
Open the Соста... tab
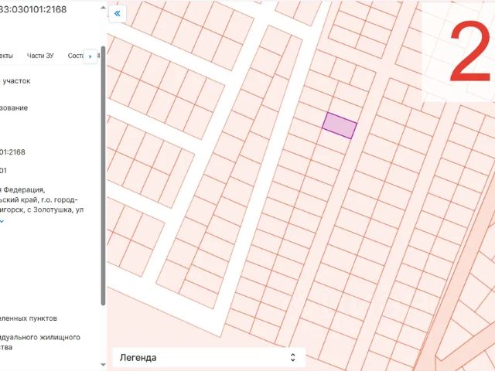pyautogui.click(x=76, y=56)
